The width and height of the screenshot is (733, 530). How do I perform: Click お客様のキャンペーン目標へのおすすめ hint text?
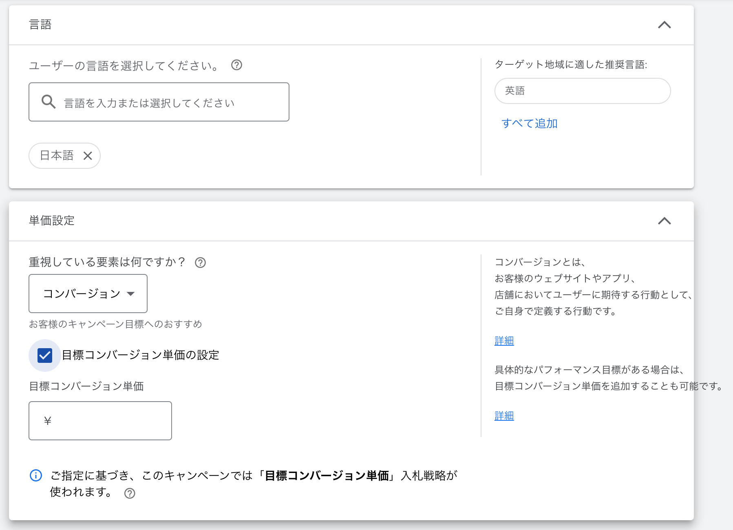pos(115,324)
